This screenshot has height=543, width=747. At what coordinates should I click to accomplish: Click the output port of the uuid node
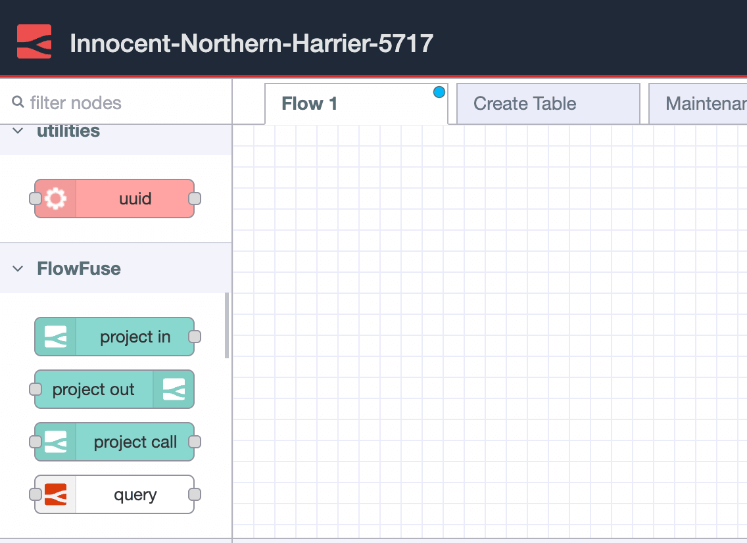click(194, 199)
